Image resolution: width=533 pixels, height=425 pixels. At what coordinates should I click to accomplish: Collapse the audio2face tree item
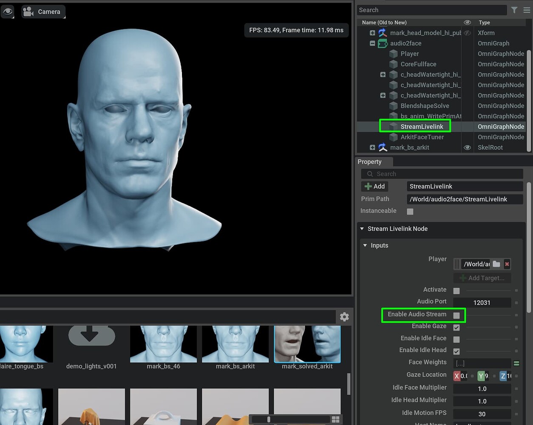(372, 43)
